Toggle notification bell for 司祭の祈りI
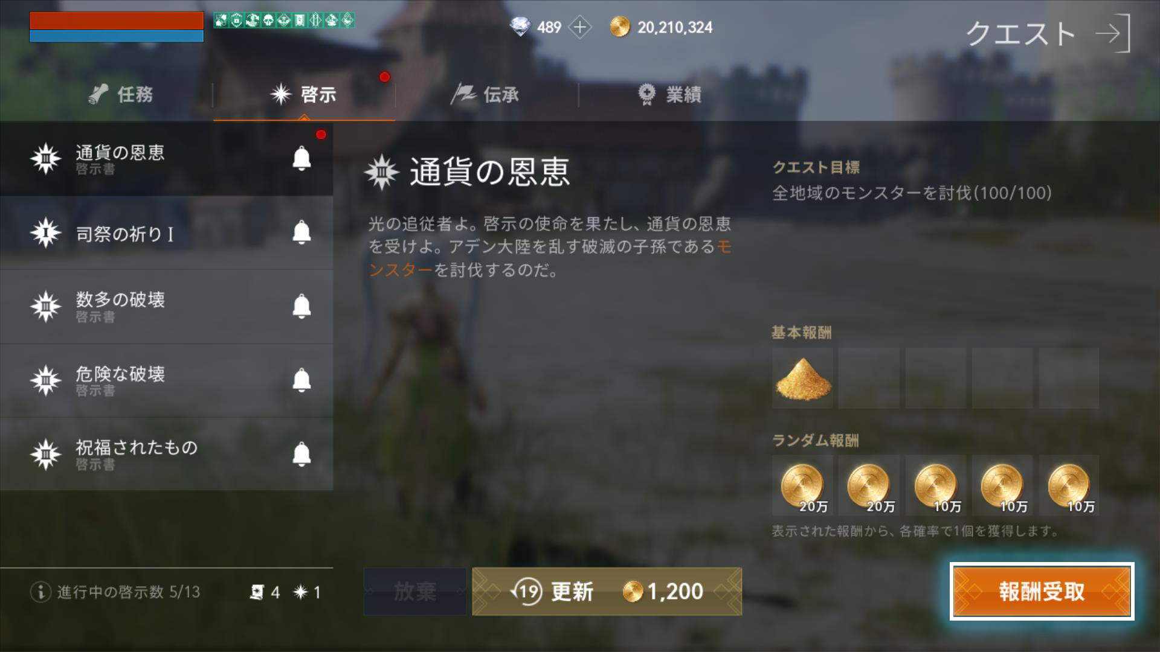This screenshot has height=652, width=1160. click(301, 232)
